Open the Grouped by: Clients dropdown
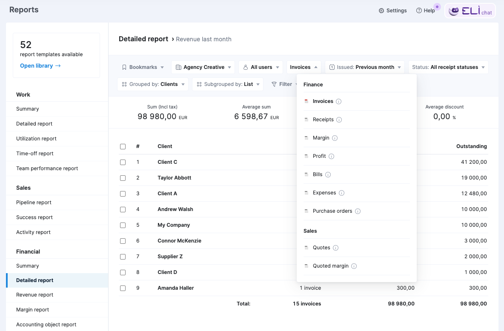The image size is (504, 331). pyautogui.click(x=152, y=84)
